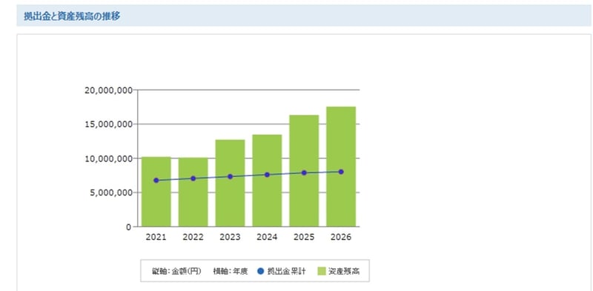Screen dimensions: 593x291
Task: Click the 2025 x-axis year label
Action: pyautogui.click(x=304, y=238)
